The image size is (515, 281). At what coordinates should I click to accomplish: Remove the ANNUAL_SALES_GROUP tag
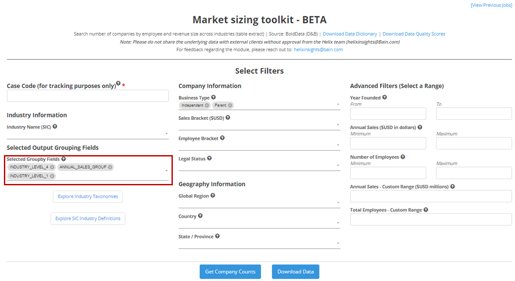tap(110, 167)
